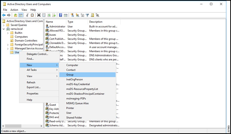Click the Guest user account icon
Screen dimensions: 231x134
(47, 105)
